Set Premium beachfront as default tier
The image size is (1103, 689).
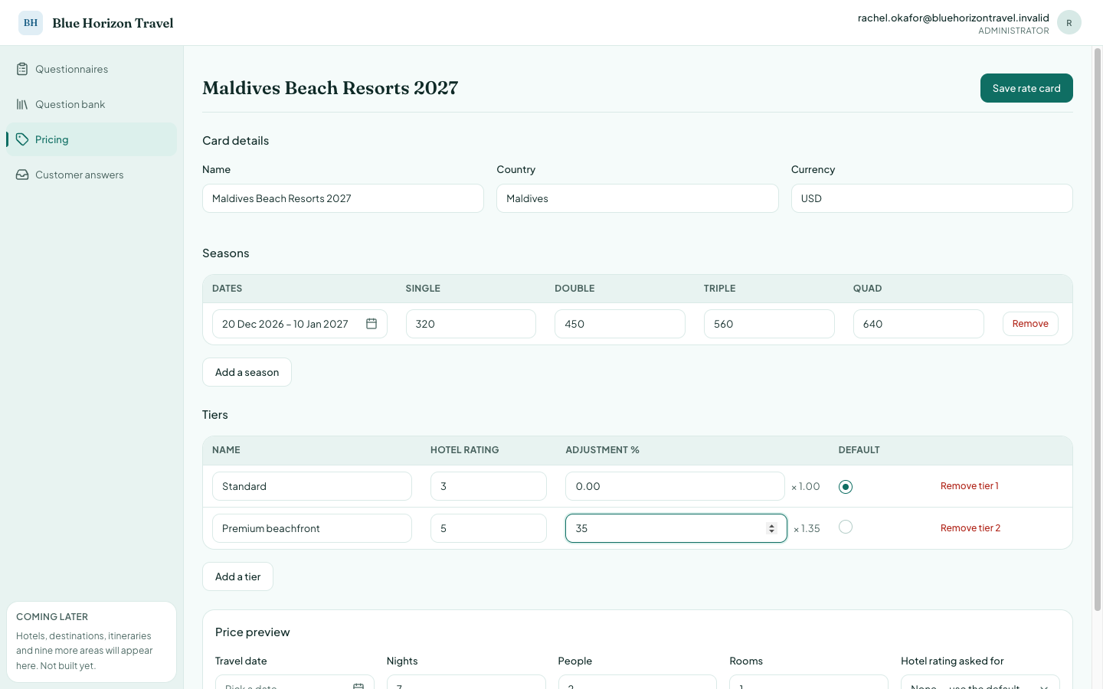pos(846,527)
